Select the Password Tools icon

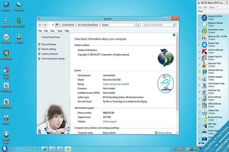click(x=204, y=65)
